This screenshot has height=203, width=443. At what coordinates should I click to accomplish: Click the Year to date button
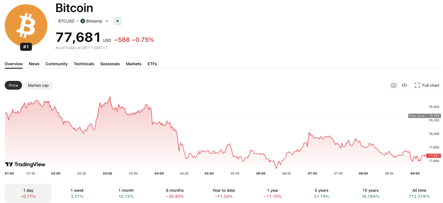224,193
